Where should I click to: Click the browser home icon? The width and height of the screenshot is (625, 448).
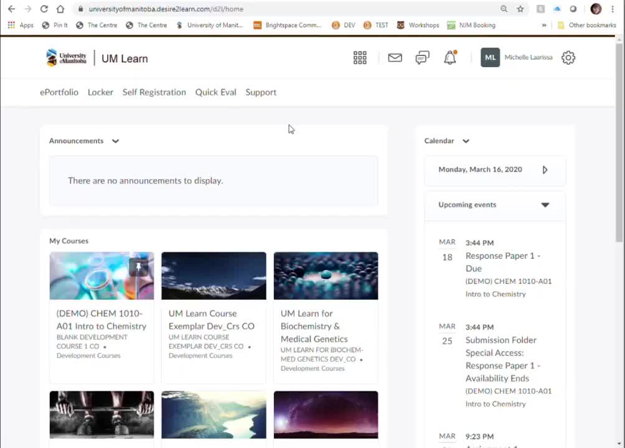pyautogui.click(x=60, y=9)
